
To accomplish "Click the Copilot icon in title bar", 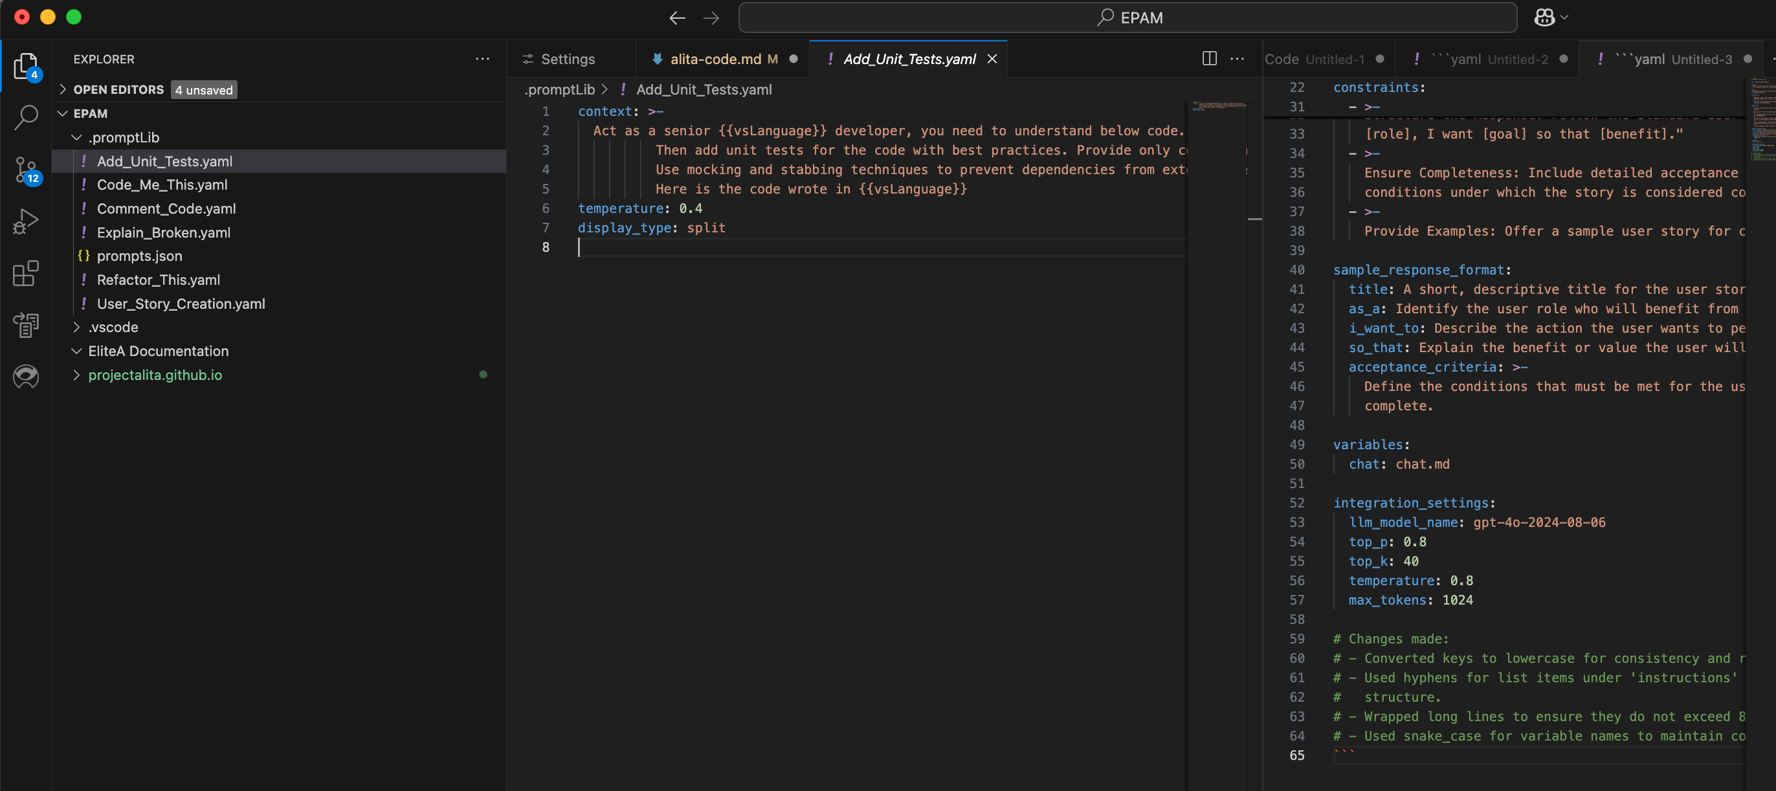I will coord(1544,18).
